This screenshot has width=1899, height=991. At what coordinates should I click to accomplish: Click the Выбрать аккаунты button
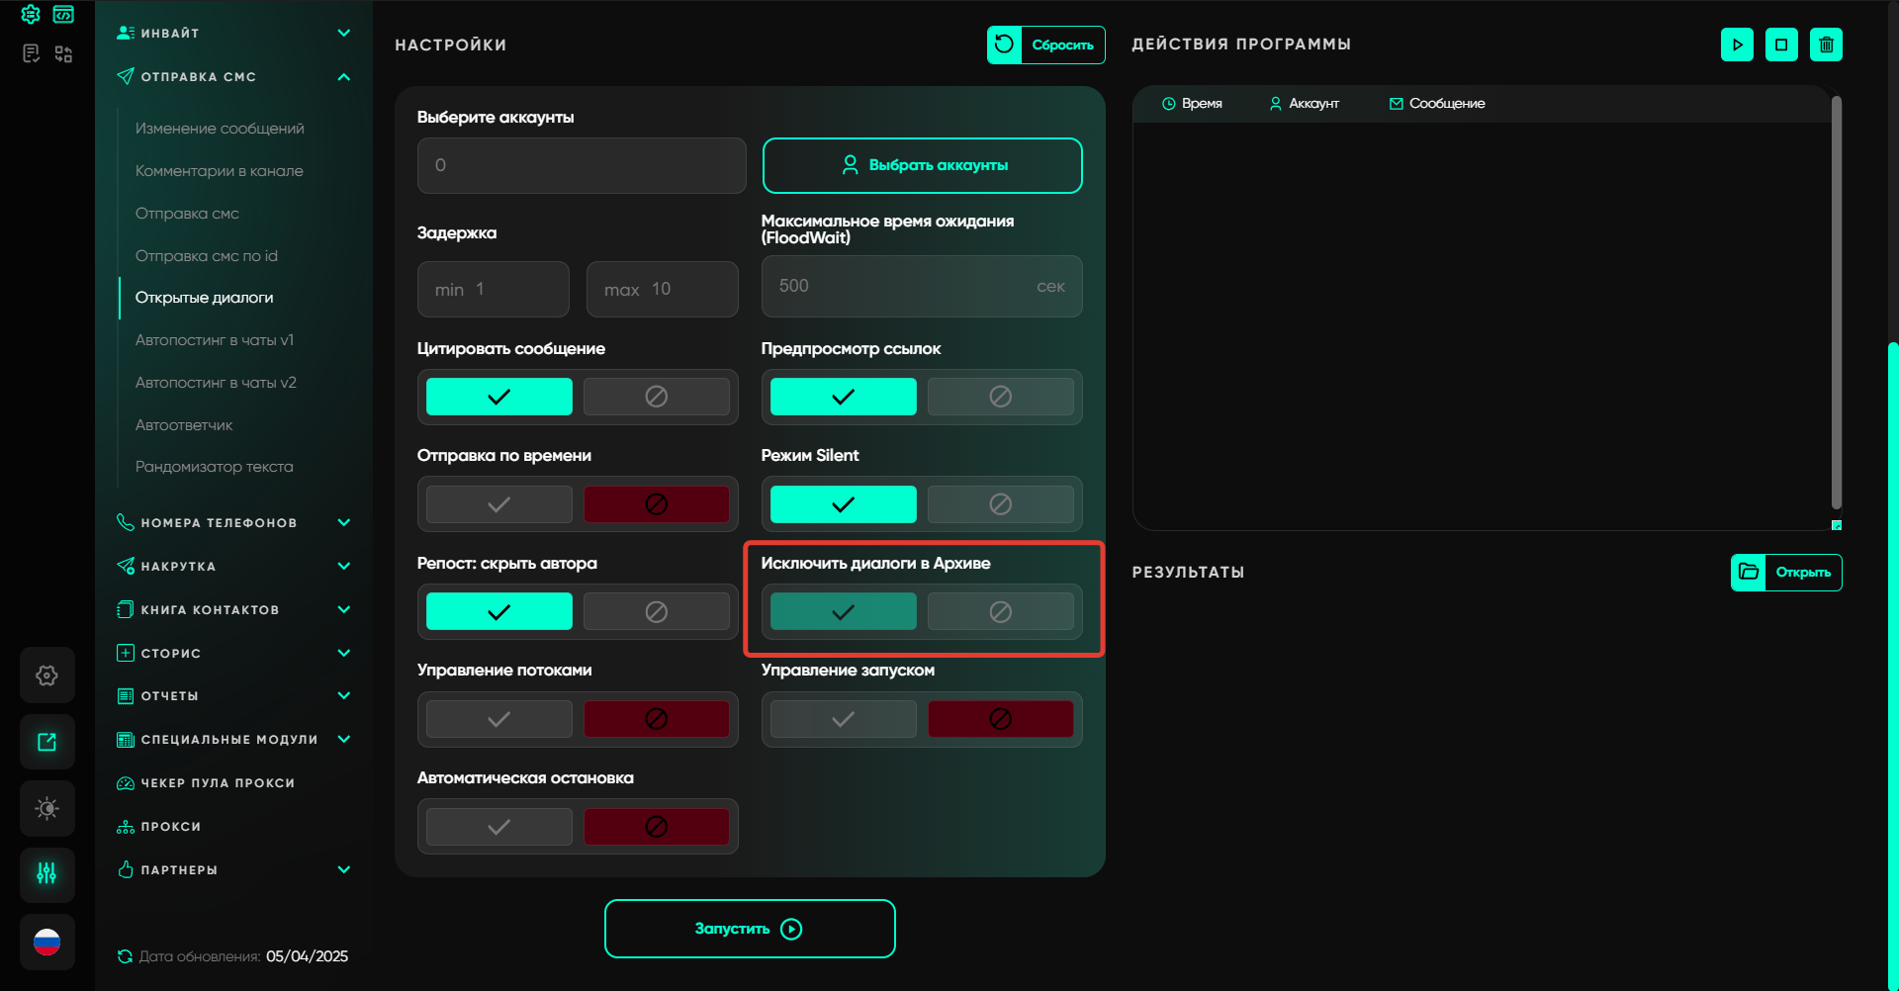[922, 165]
